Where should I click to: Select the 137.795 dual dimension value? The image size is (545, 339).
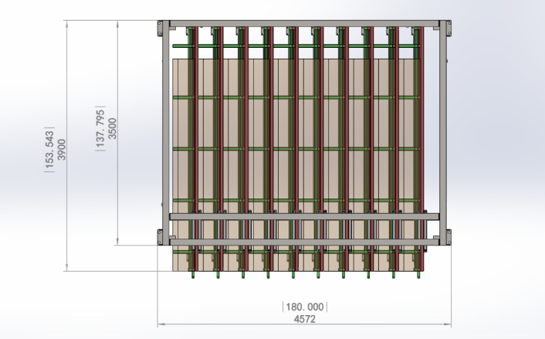(x=100, y=128)
